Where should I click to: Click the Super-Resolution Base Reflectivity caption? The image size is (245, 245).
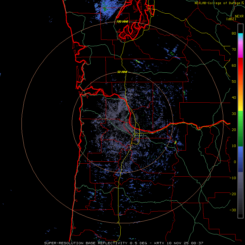(86, 243)
